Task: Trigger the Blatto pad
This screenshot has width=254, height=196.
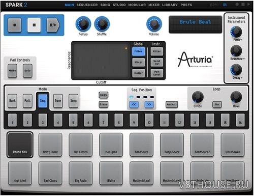Action: click(111, 173)
